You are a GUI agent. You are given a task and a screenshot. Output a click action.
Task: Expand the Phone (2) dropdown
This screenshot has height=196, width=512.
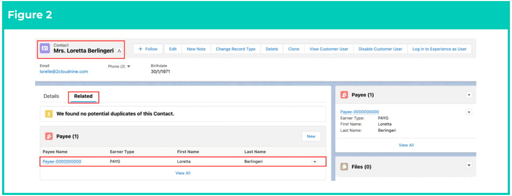(x=119, y=66)
